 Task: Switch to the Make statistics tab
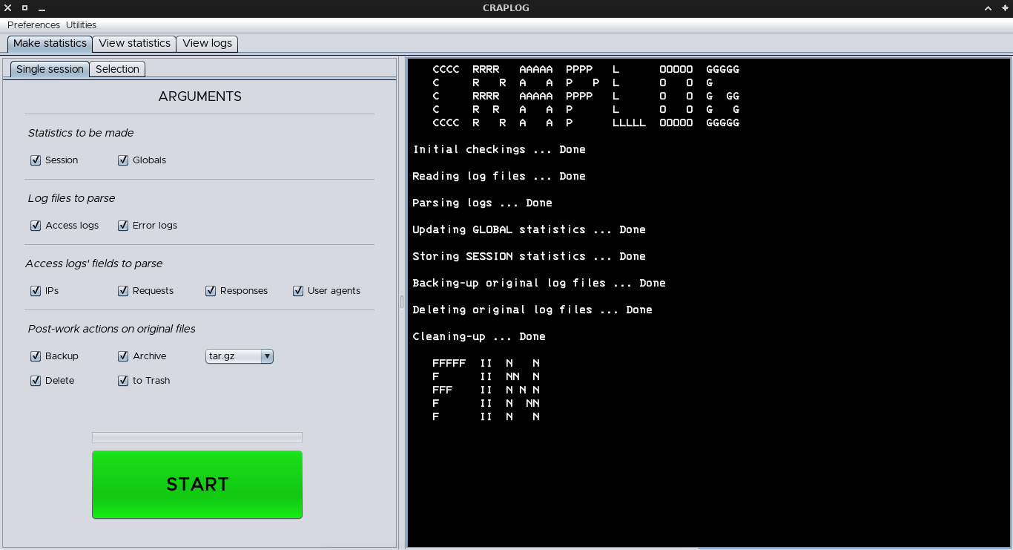50,43
